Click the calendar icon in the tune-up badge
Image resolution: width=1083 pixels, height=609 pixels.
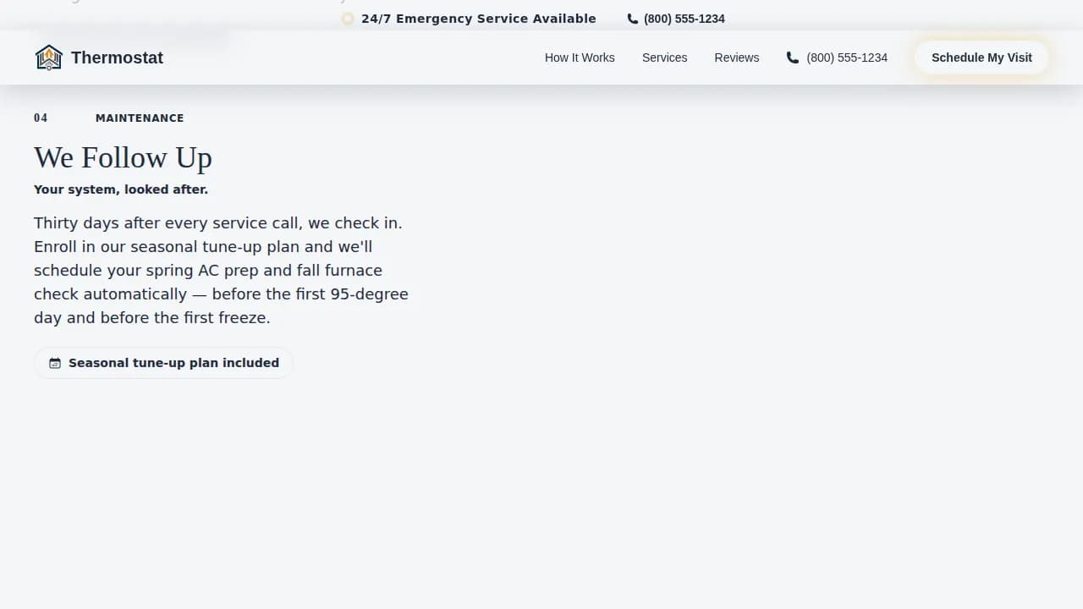tap(55, 363)
